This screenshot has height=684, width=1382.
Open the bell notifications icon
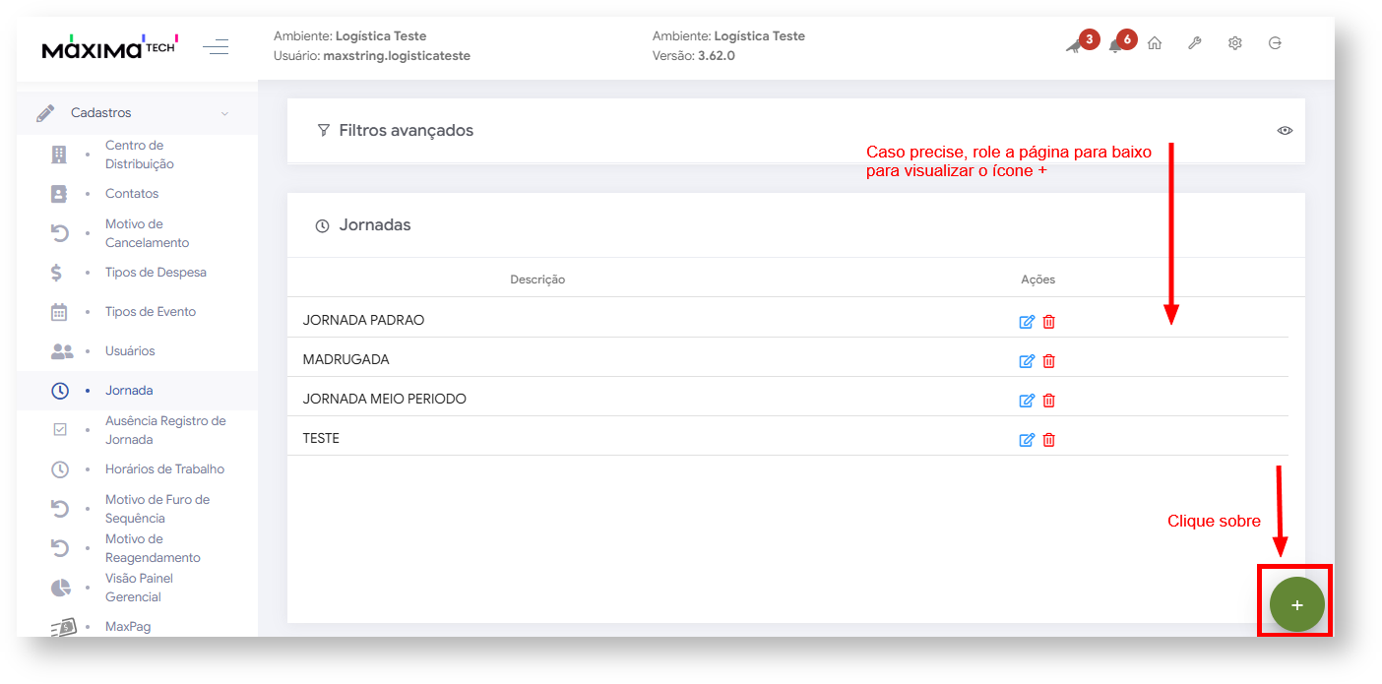[x=1115, y=45]
